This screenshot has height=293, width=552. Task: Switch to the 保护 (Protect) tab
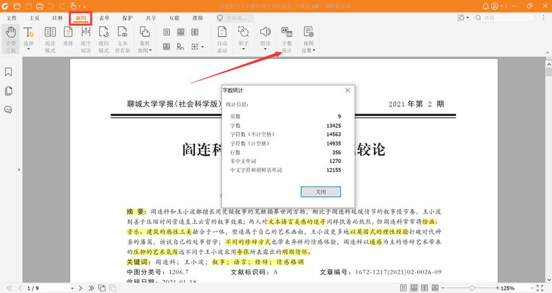pos(127,18)
